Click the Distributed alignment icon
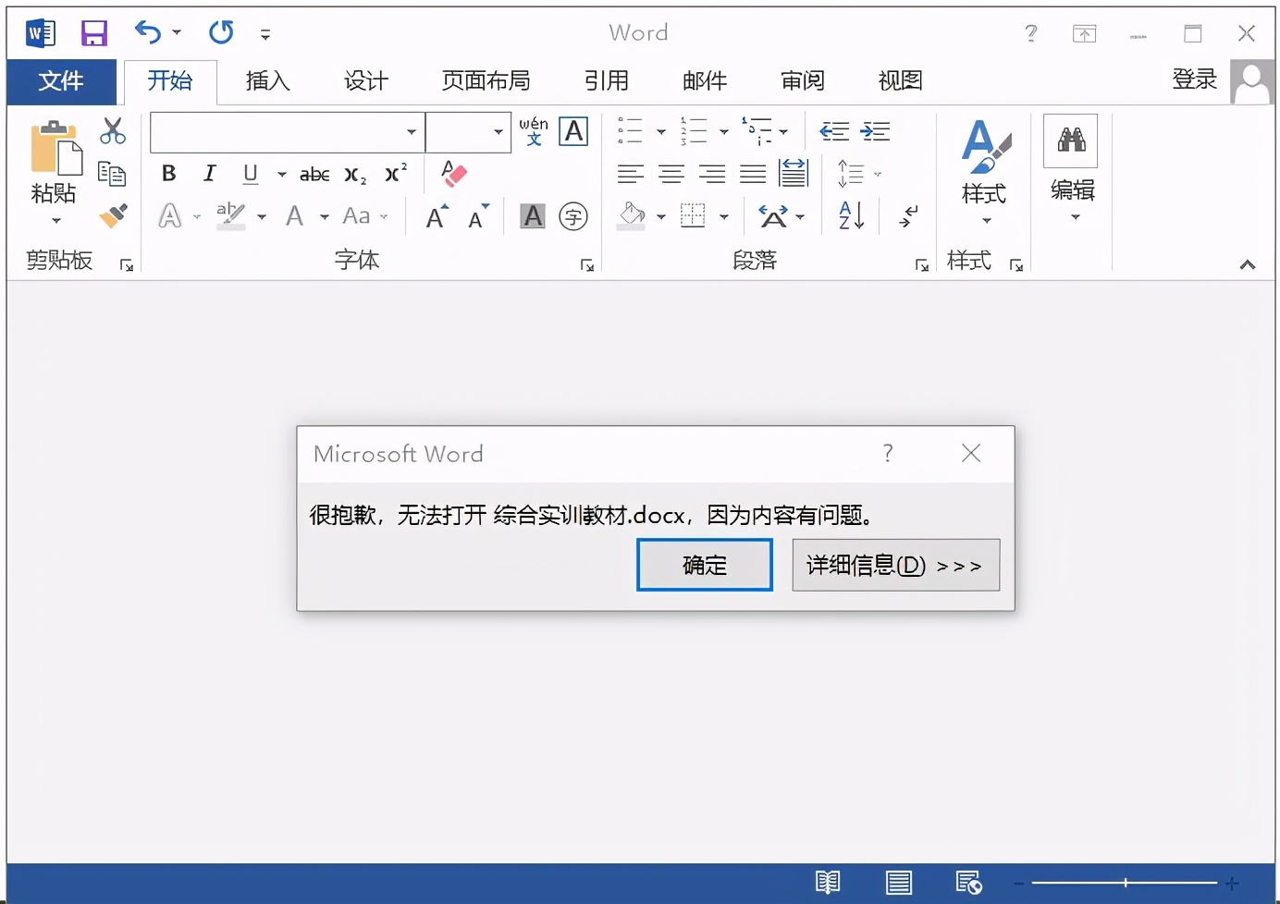This screenshot has width=1280, height=904. [794, 173]
